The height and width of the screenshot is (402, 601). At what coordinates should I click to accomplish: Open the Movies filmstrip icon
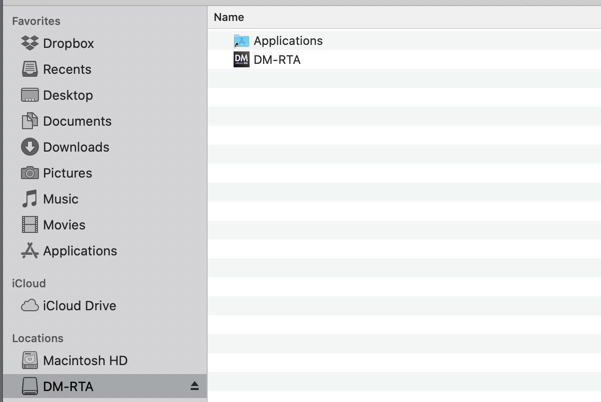click(x=30, y=224)
